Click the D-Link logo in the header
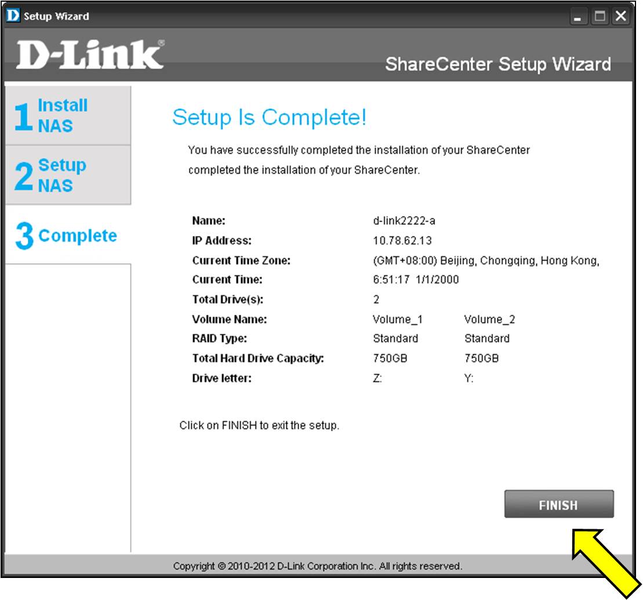643x600 pixels. 90,54
